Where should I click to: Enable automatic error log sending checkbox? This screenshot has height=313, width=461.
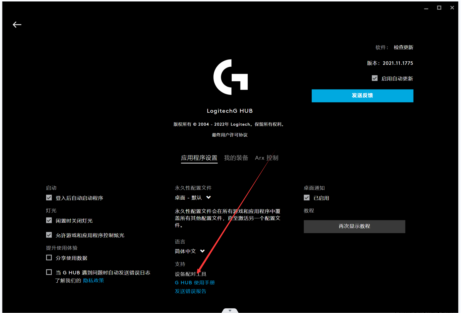(x=49, y=272)
